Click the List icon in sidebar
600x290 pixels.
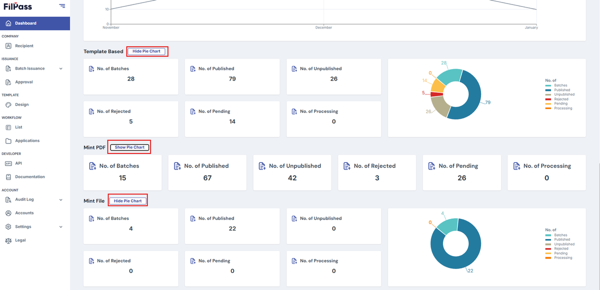coord(8,127)
